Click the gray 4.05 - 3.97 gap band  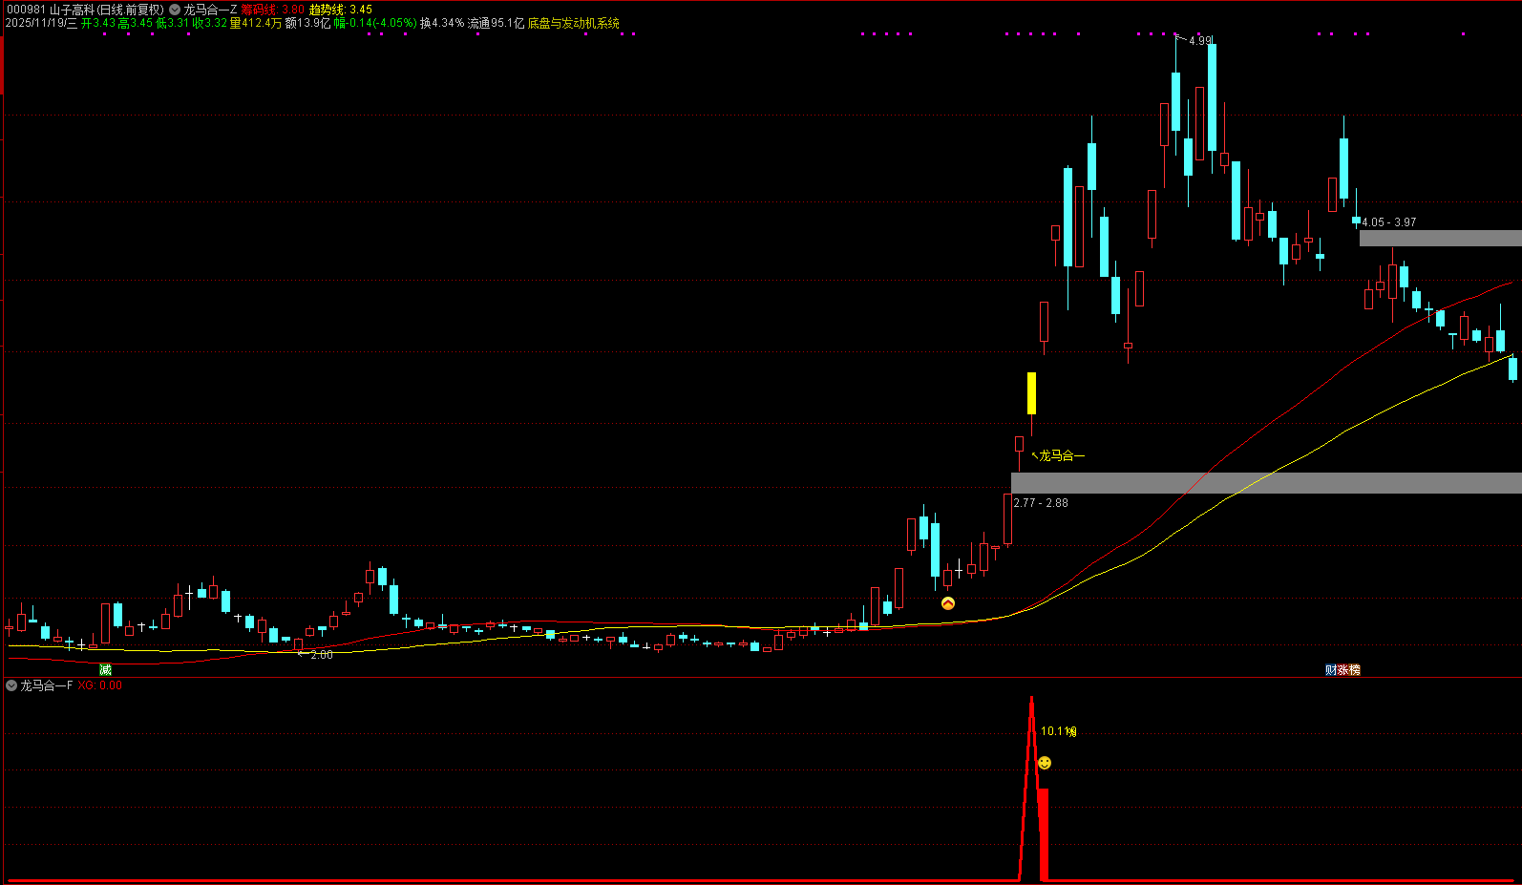point(1441,238)
